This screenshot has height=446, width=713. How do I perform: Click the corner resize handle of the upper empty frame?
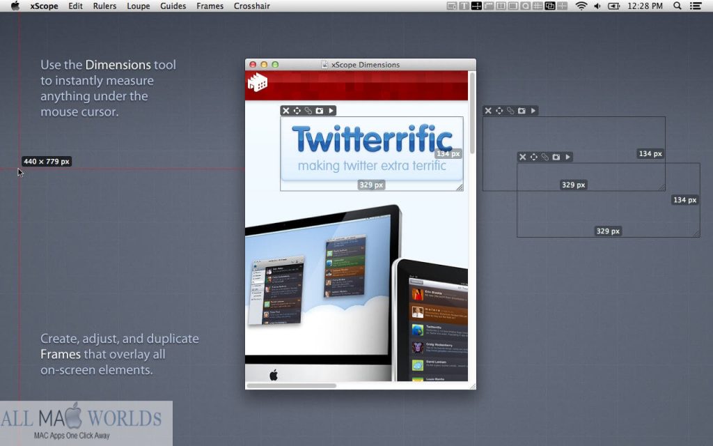pyautogui.click(x=661, y=187)
